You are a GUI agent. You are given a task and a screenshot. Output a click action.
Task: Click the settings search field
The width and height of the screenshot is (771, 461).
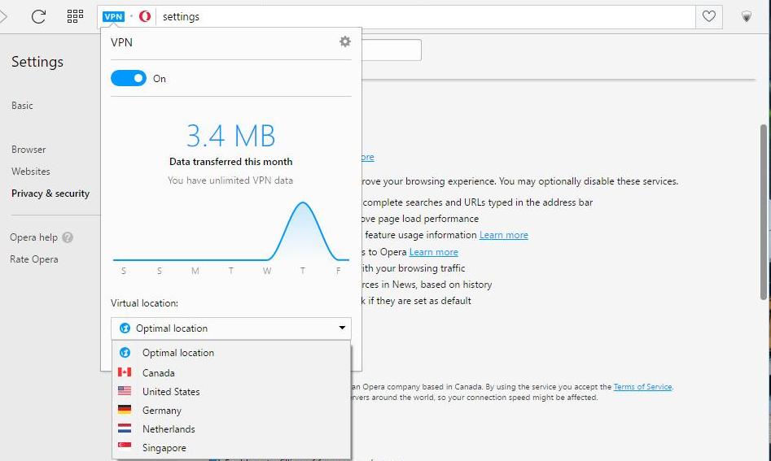[392, 50]
